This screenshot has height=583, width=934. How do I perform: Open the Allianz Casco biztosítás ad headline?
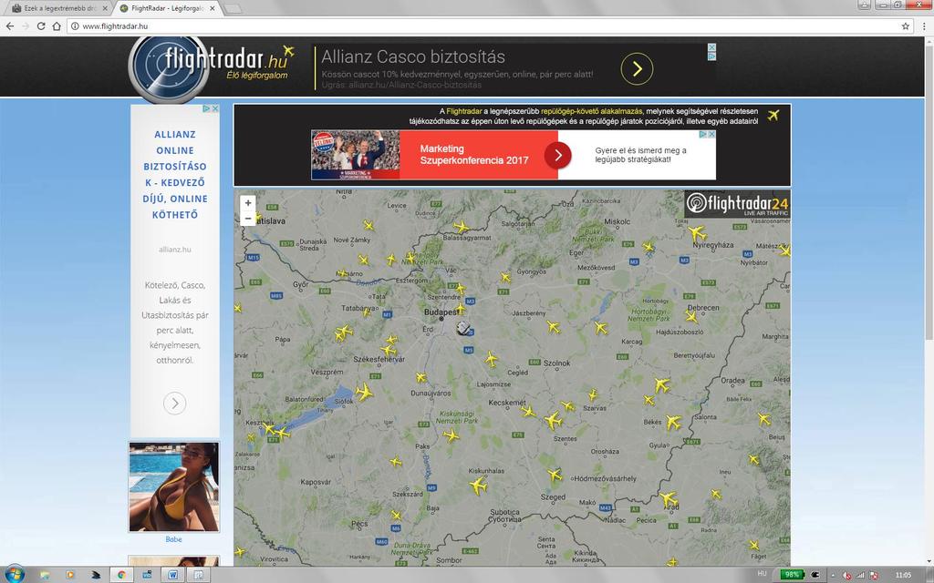[413, 57]
